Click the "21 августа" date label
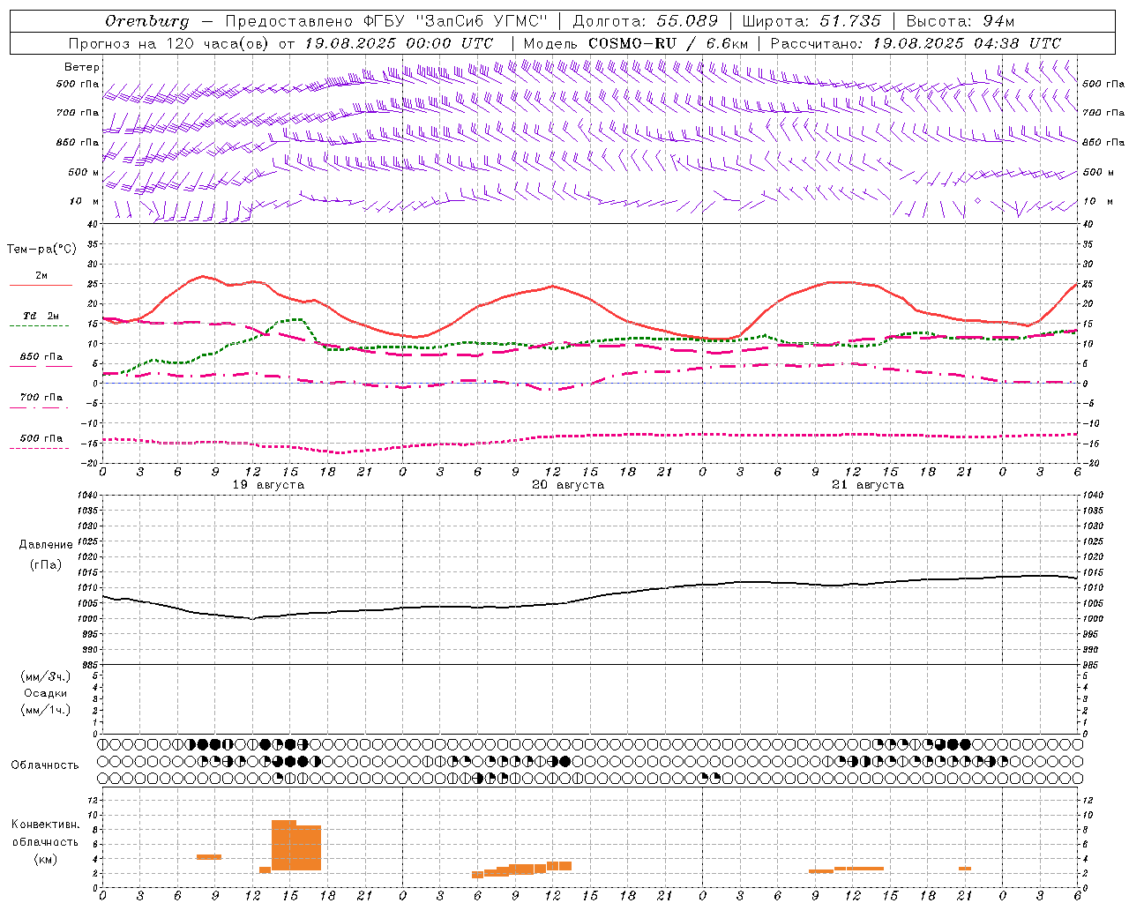Image resolution: width=1129 pixels, height=903 pixels. click(868, 485)
